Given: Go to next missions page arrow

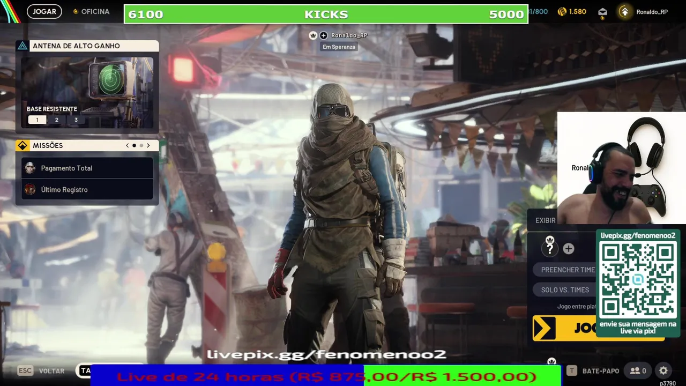Looking at the screenshot, I should [x=148, y=145].
